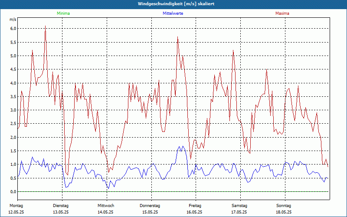Click the date 17.05.25

[x=239, y=212]
